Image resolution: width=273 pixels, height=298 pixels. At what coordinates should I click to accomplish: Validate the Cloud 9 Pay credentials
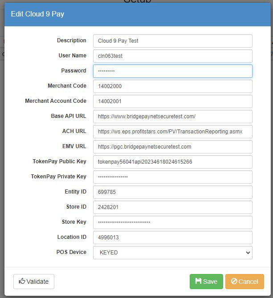coord(34,282)
